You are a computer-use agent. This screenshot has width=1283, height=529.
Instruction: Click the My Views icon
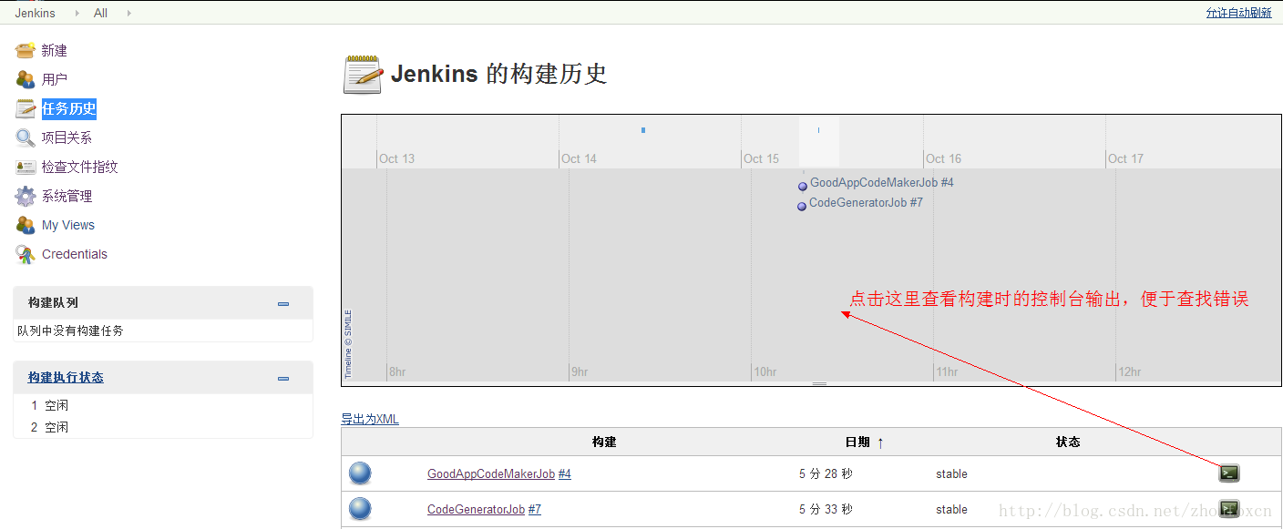(26, 225)
